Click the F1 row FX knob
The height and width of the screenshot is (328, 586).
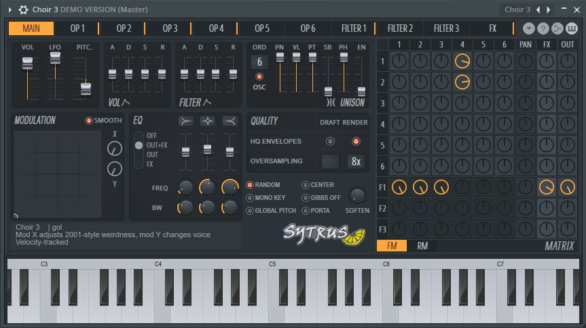pos(547,187)
